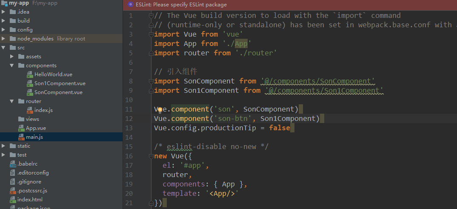Click the src folder icon
This screenshot has width=457, height=209.
[x=12, y=48]
